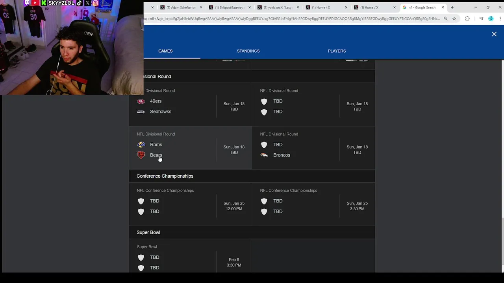
Task: Open a new browser tab
Action: point(452,7)
